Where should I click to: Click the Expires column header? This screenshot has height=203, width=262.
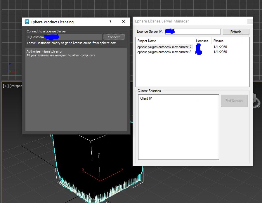(225, 41)
